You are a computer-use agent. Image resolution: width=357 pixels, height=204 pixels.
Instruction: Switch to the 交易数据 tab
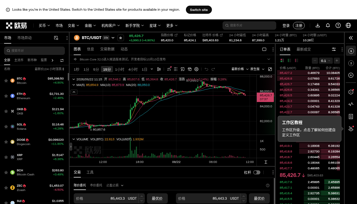107,49
